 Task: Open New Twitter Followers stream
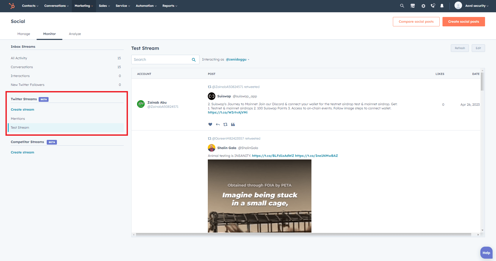[x=66, y=85]
